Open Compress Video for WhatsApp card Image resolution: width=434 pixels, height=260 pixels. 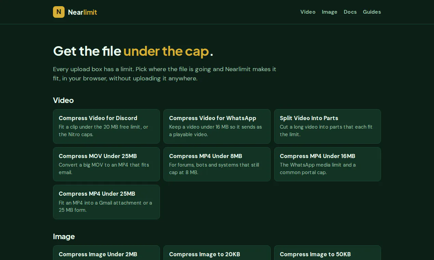click(x=217, y=126)
